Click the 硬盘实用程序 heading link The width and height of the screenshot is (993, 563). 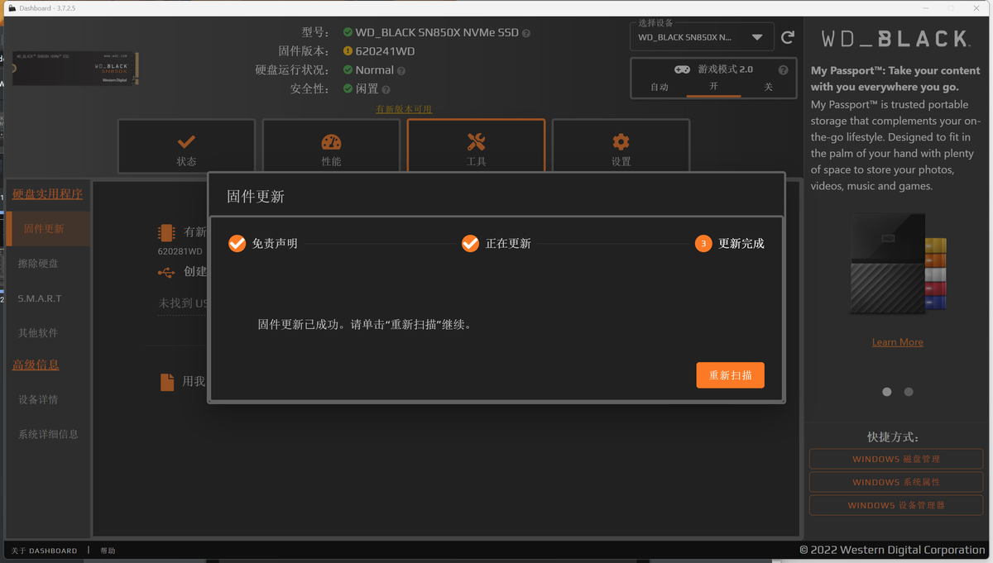(47, 194)
